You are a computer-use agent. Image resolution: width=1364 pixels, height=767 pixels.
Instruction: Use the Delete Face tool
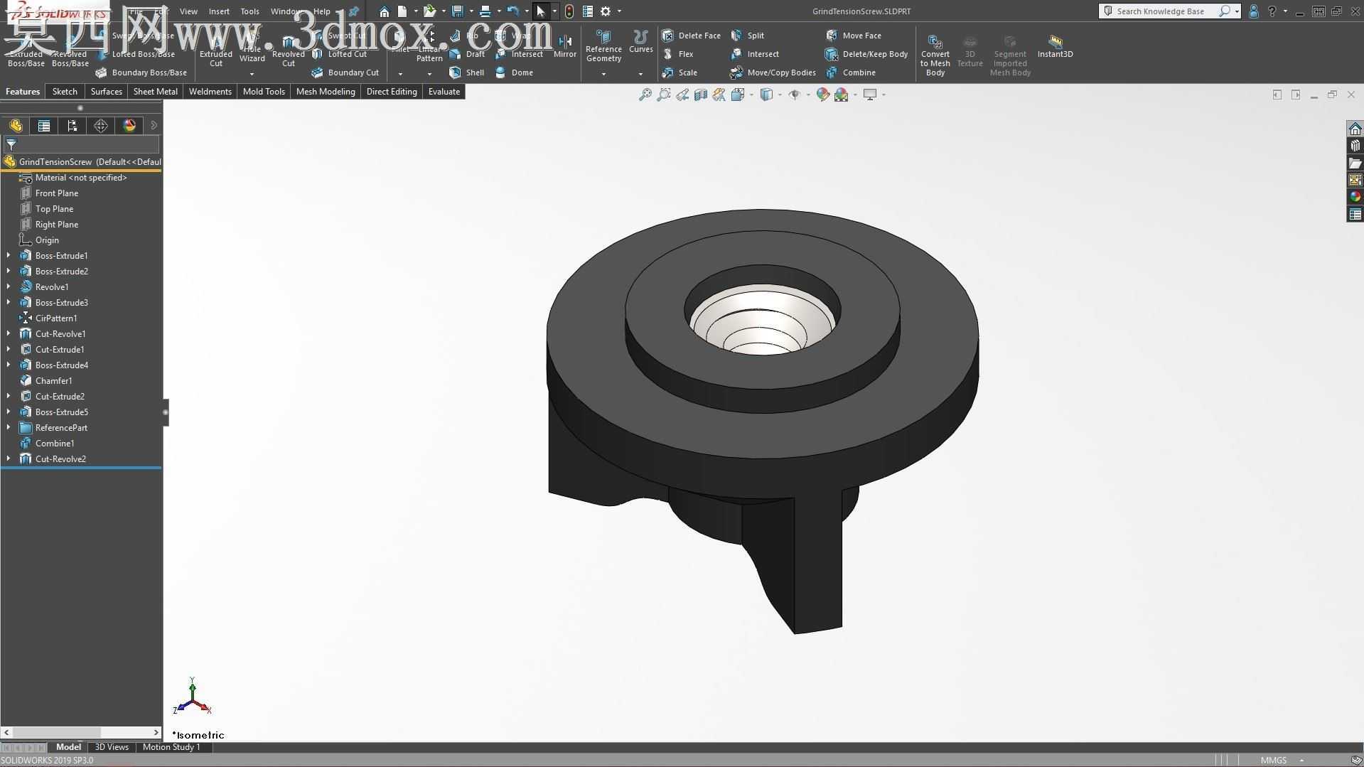(x=691, y=36)
